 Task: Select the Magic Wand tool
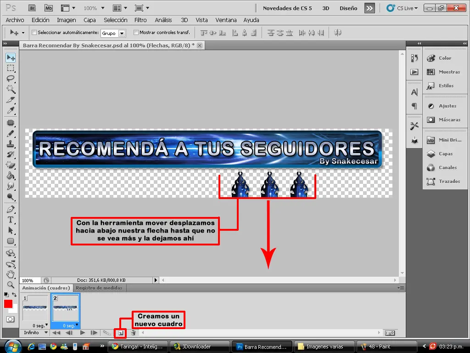tap(11, 89)
